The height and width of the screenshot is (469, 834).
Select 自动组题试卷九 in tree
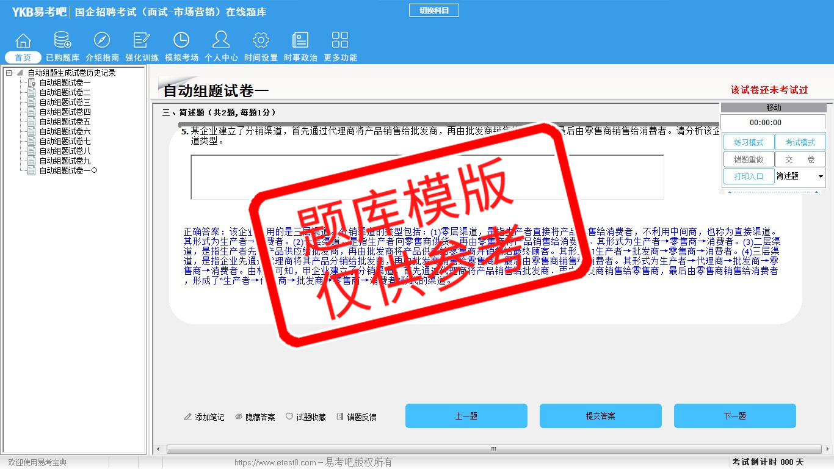click(x=65, y=161)
